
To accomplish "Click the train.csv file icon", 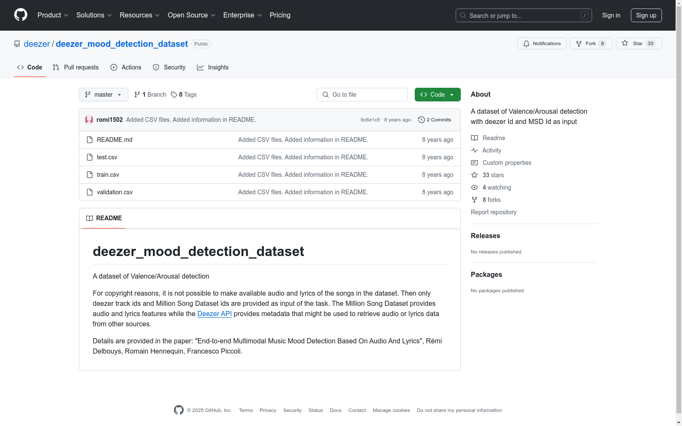I will click(90, 175).
